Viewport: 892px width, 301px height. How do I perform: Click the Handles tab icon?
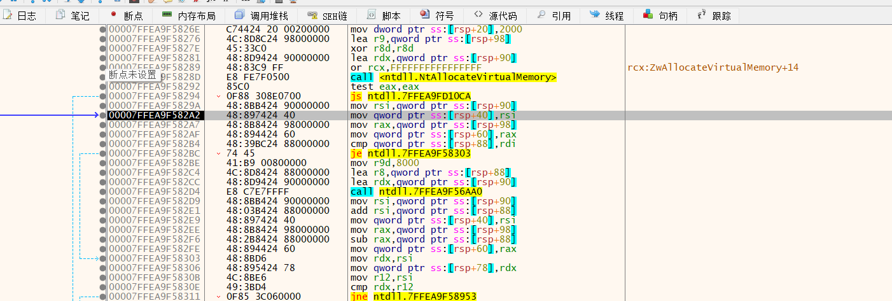pyautogui.click(x=648, y=15)
